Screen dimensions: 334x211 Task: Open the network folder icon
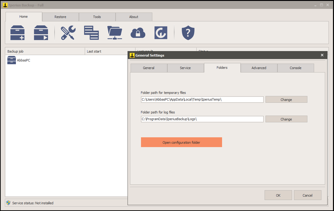(x=115, y=33)
